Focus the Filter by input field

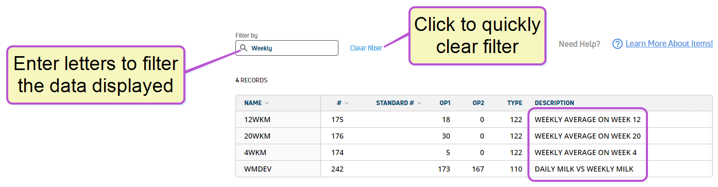(x=287, y=48)
